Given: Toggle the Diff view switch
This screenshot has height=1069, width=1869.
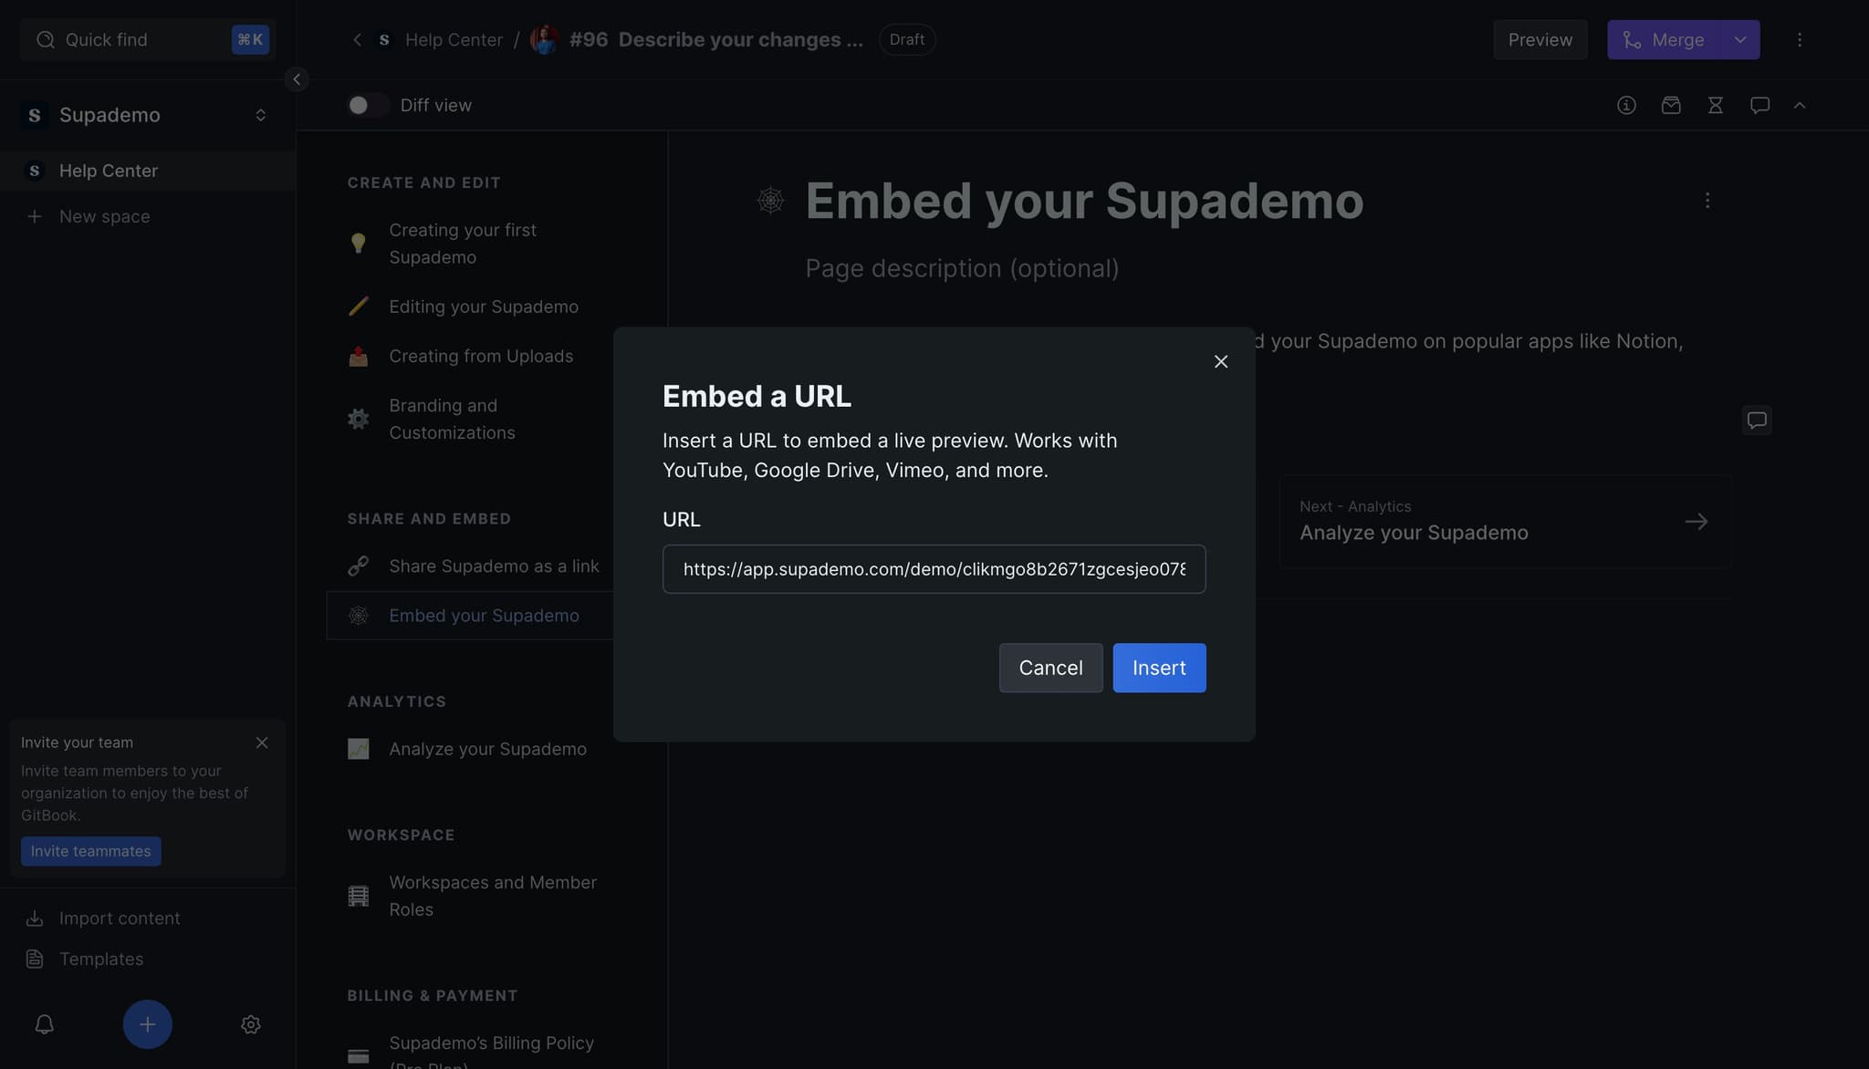Looking at the screenshot, I should [x=367, y=106].
